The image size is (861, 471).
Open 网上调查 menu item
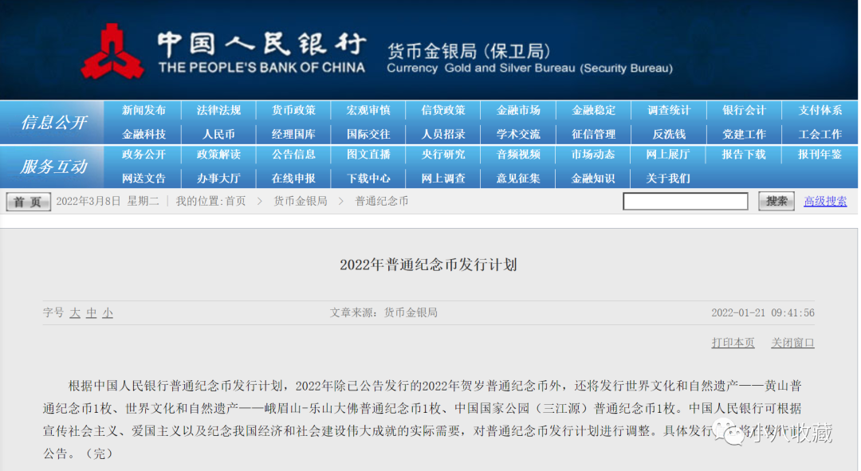(443, 179)
